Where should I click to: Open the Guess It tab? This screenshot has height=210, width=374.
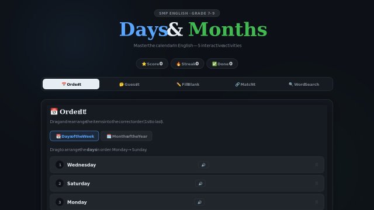point(129,84)
